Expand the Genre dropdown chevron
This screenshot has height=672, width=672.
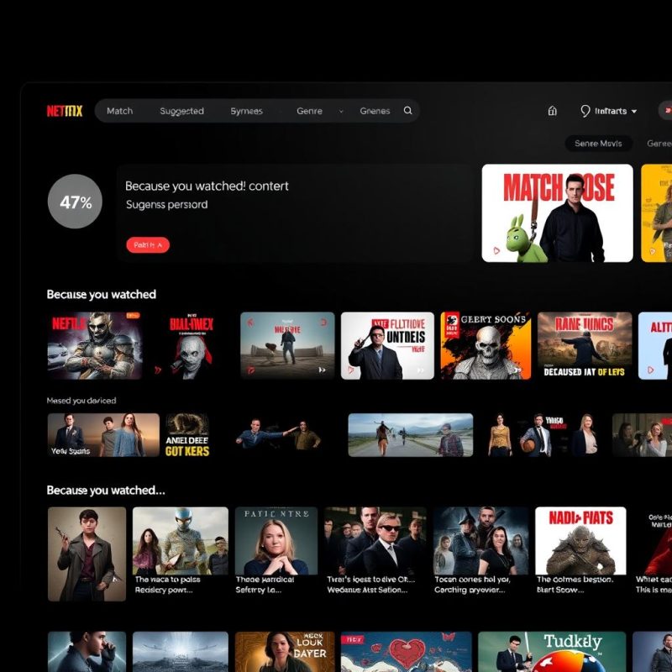point(341,110)
